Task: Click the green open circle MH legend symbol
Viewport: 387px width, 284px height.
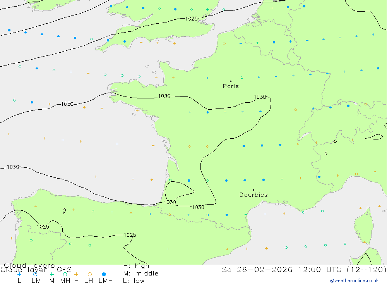Action: pos(65,274)
